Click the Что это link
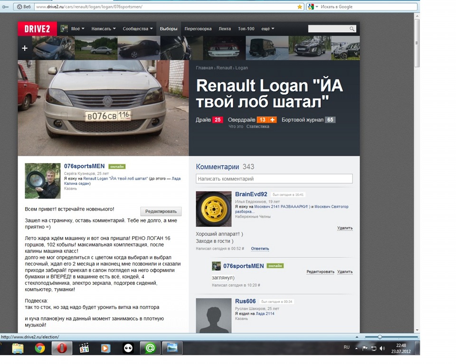Screen dimensions: 456x364 [x=236, y=127]
